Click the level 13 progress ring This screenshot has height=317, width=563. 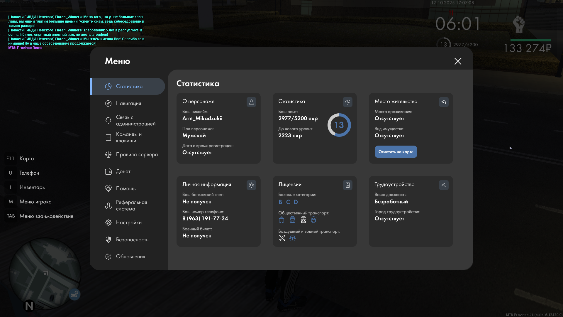tap(339, 125)
